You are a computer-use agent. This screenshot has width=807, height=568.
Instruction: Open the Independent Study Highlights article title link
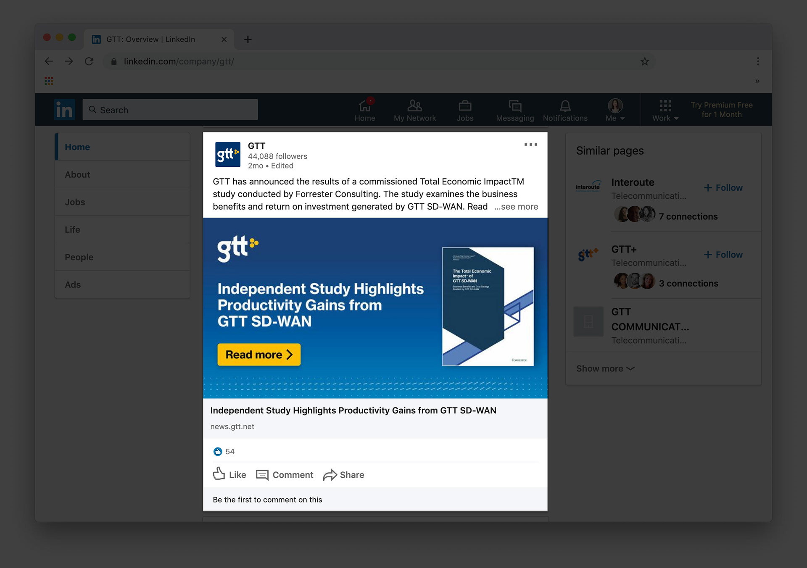click(353, 410)
